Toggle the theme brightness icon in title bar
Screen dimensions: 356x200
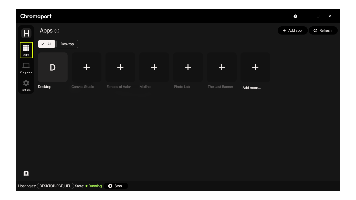click(x=295, y=16)
